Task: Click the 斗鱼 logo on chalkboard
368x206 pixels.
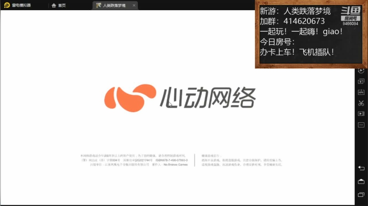Action: point(351,11)
